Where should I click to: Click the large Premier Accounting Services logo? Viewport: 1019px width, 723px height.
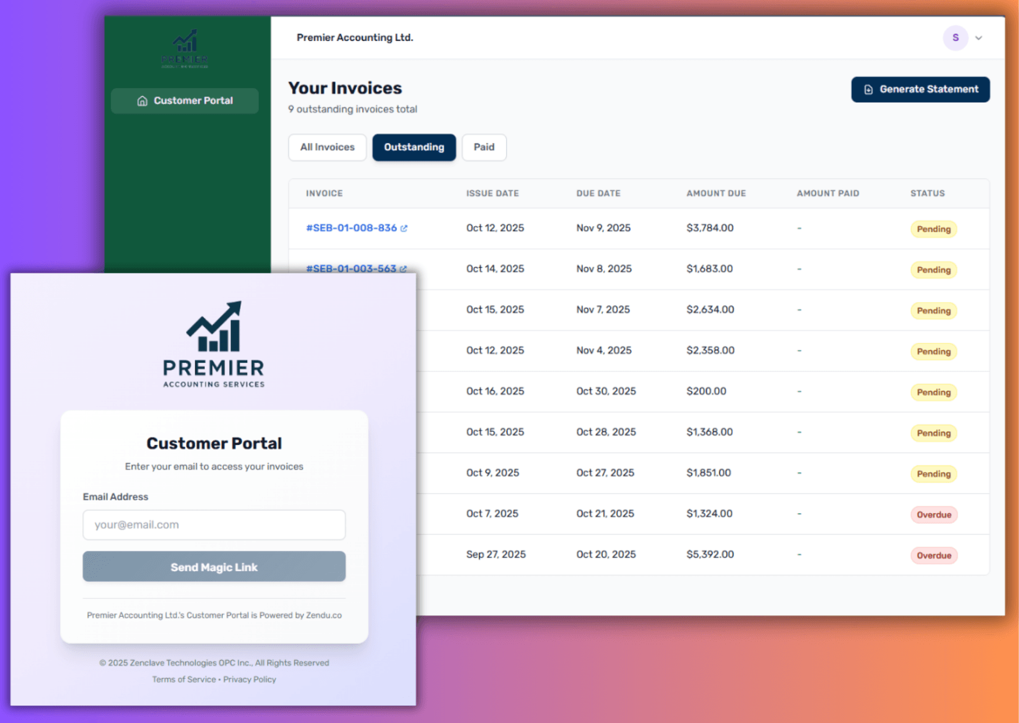coord(214,344)
